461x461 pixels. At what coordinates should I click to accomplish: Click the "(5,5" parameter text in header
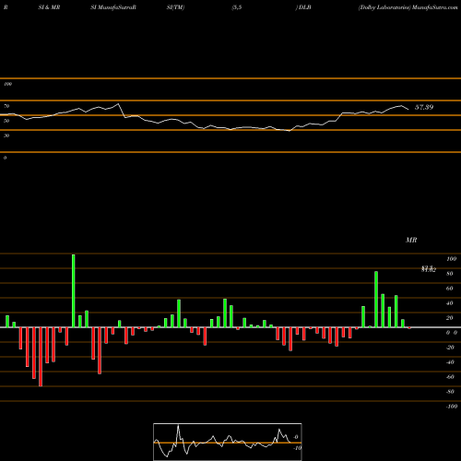[x=237, y=7]
